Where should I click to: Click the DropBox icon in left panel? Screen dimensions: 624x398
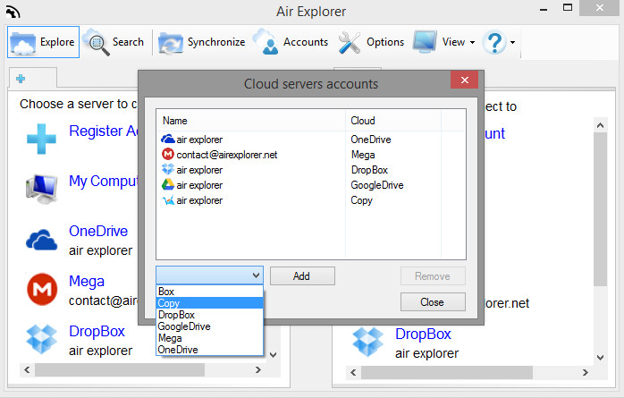(41, 340)
